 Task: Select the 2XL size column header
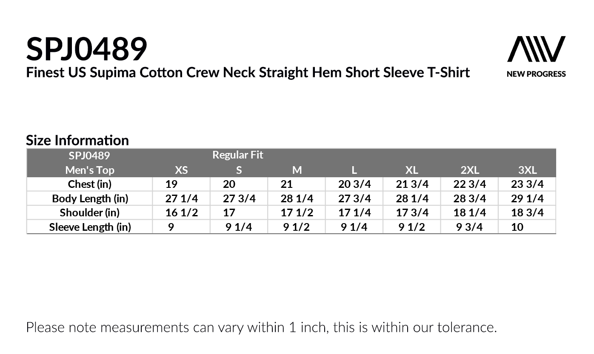click(470, 170)
